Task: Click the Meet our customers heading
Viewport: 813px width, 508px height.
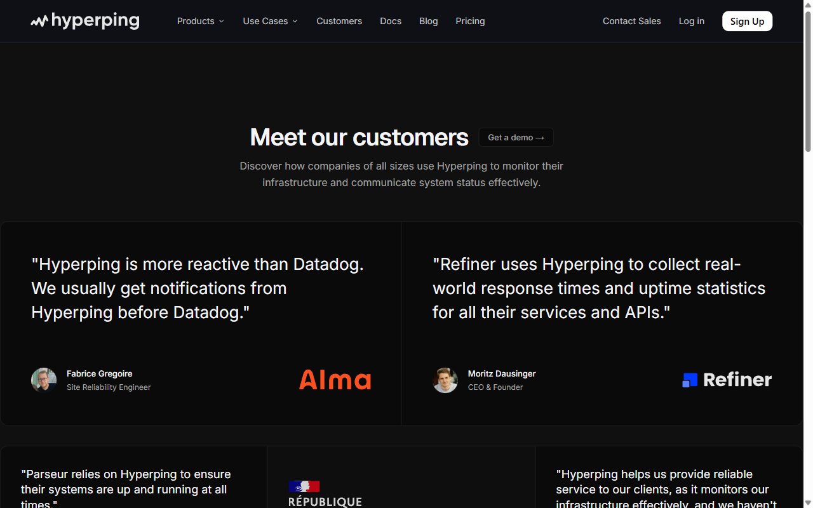Action: pyautogui.click(x=359, y=137)
